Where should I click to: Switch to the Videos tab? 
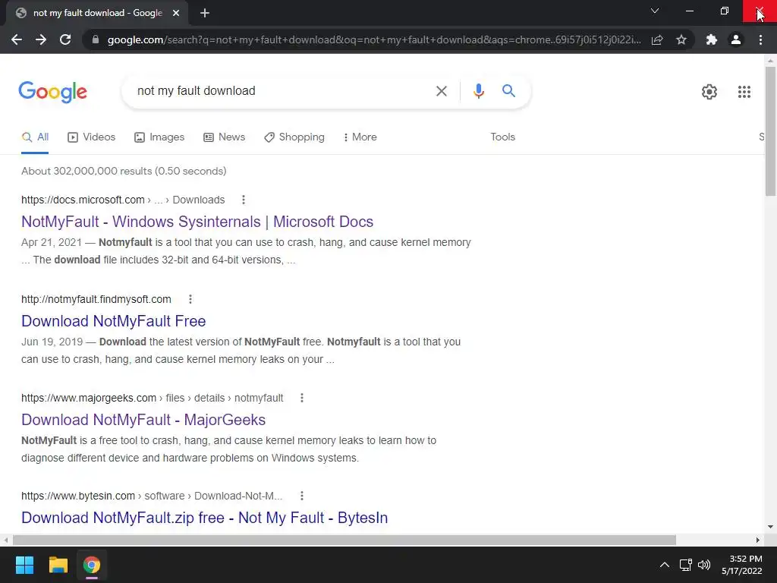pos(91,137)
